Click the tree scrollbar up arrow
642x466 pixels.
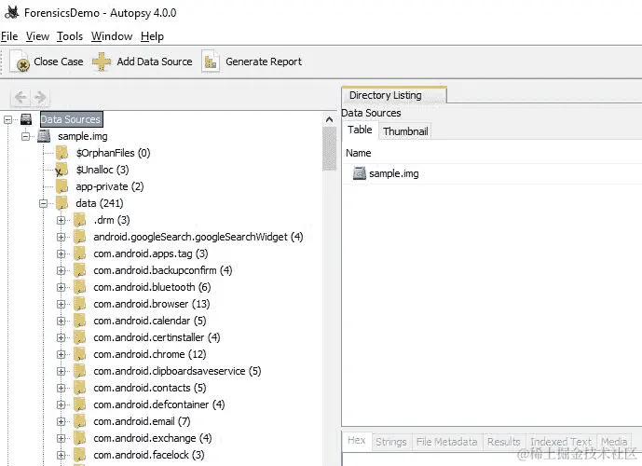point(329,119)
